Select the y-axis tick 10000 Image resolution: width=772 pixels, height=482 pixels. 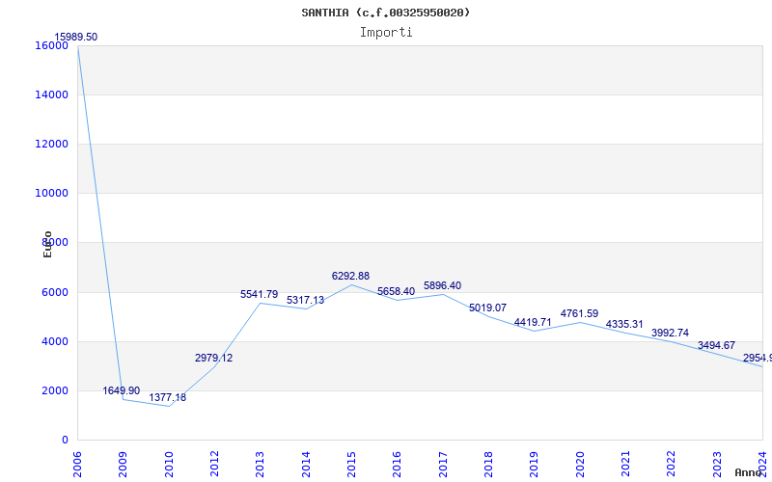pos(51,194)
